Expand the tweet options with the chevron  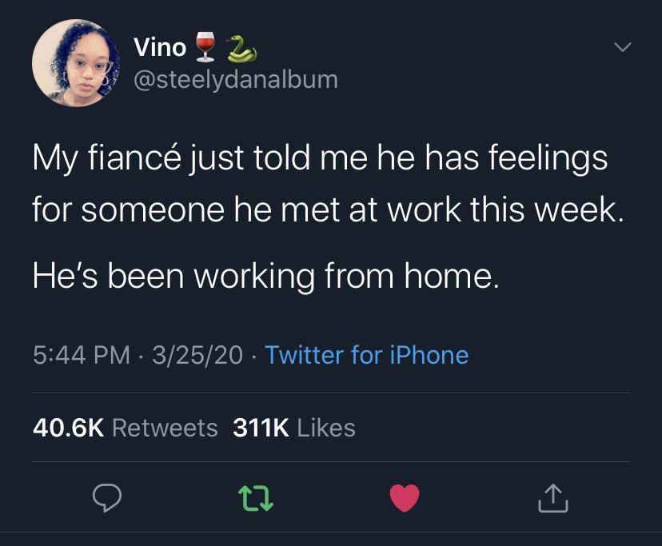click(x=621, y=46)
